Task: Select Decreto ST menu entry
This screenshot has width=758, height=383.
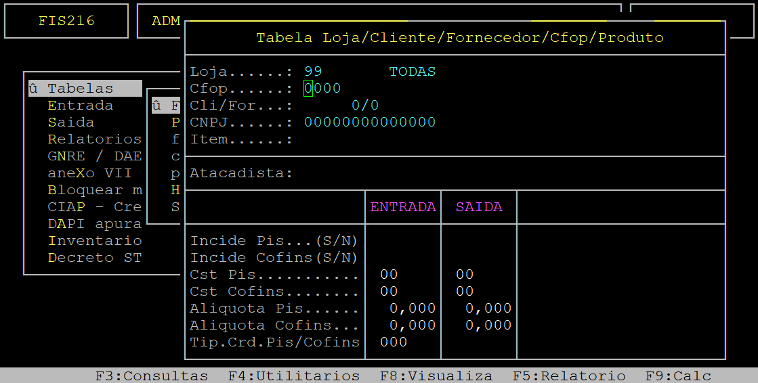Action: [x=94, y=258]
